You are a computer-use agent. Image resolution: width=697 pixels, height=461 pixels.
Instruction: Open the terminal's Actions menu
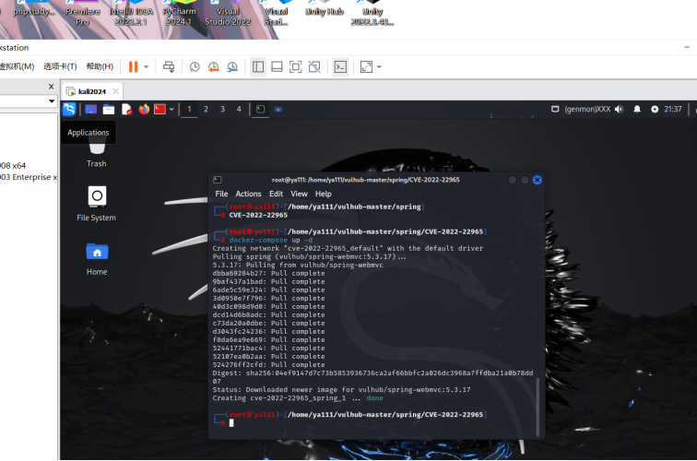click(248, 194)
